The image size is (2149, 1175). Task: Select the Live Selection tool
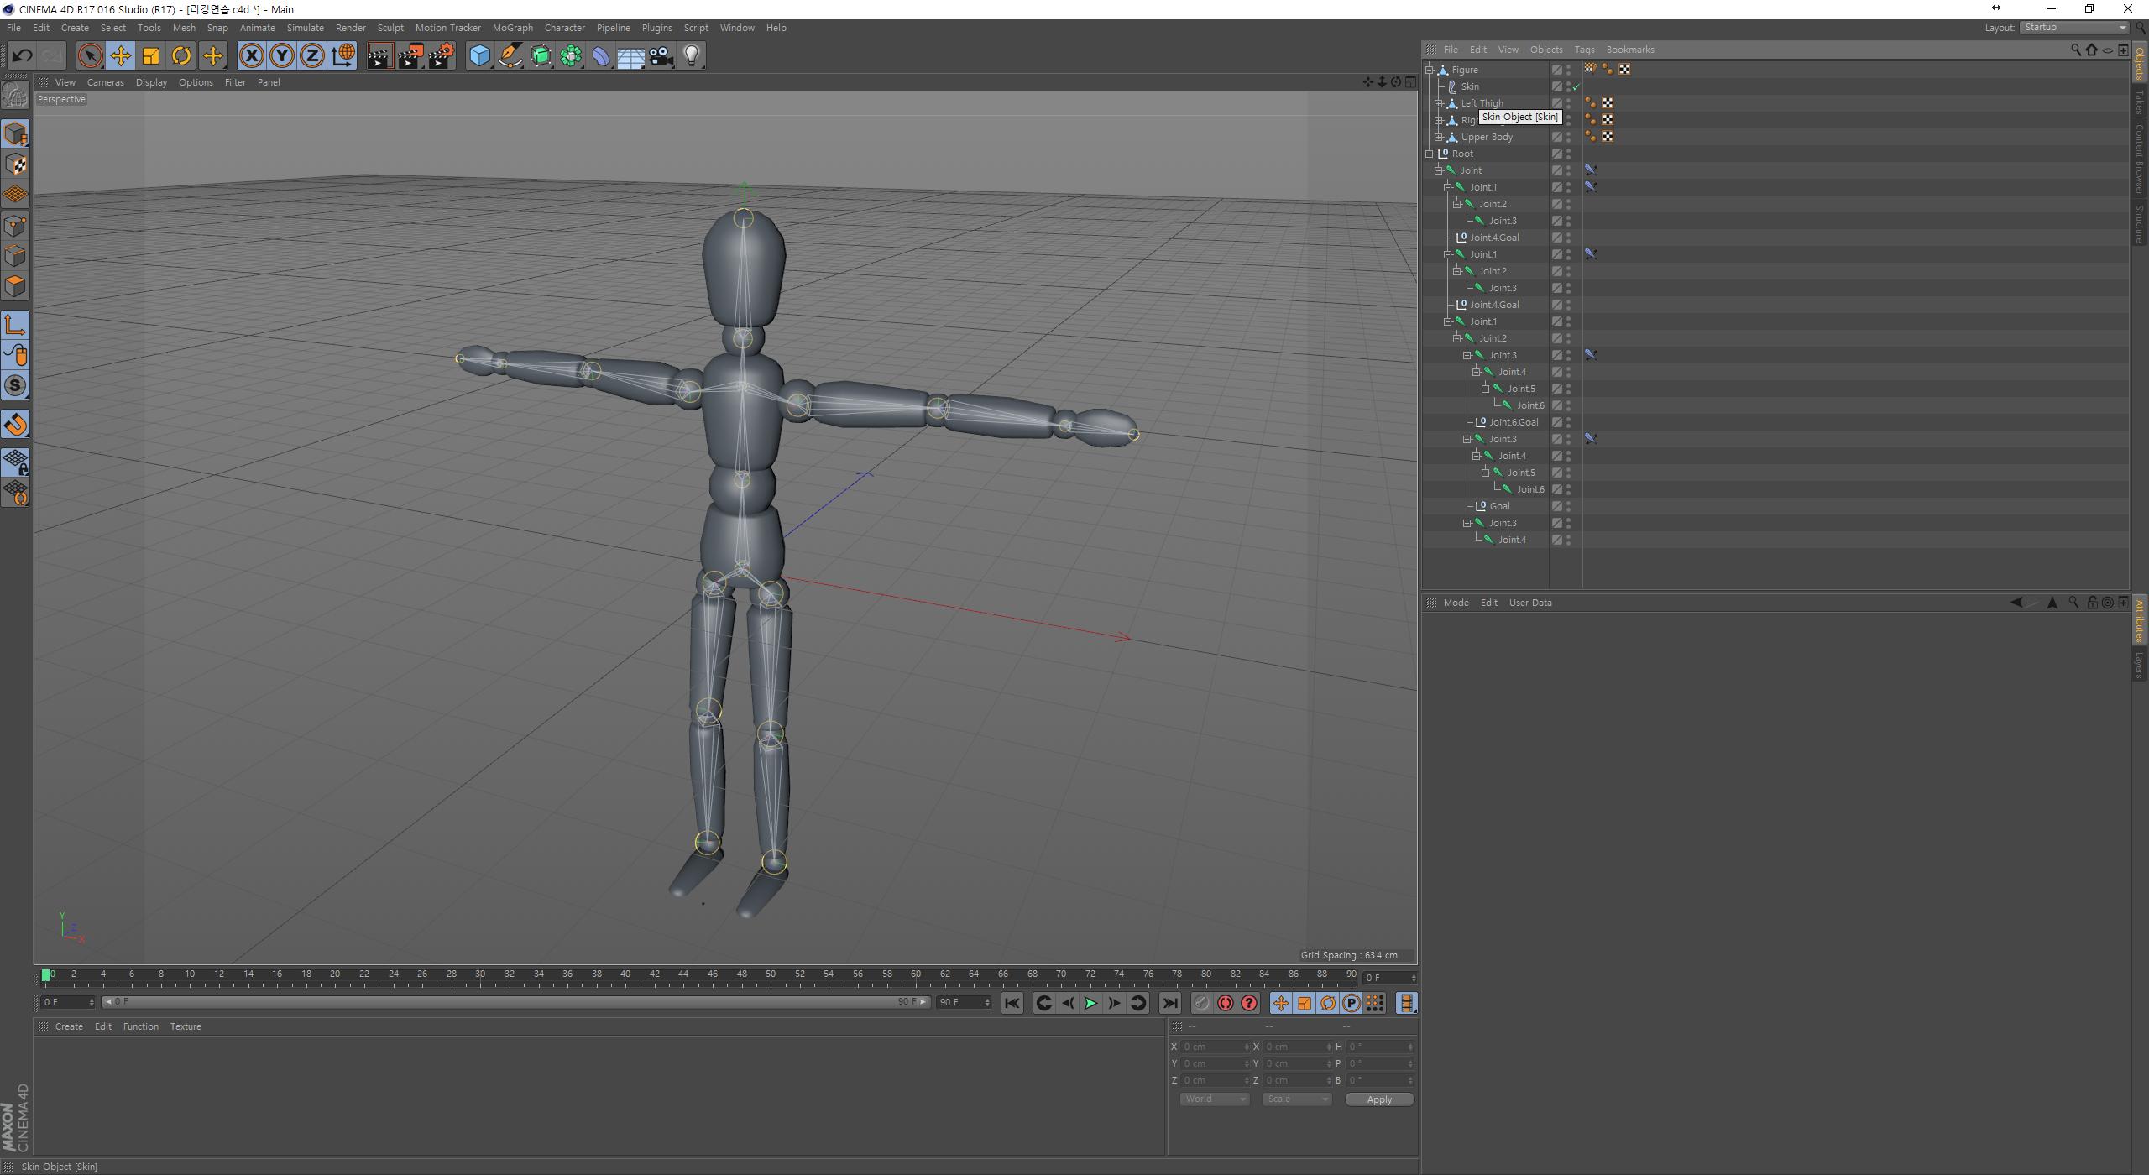pyautogui.click(x=90, y=56)
